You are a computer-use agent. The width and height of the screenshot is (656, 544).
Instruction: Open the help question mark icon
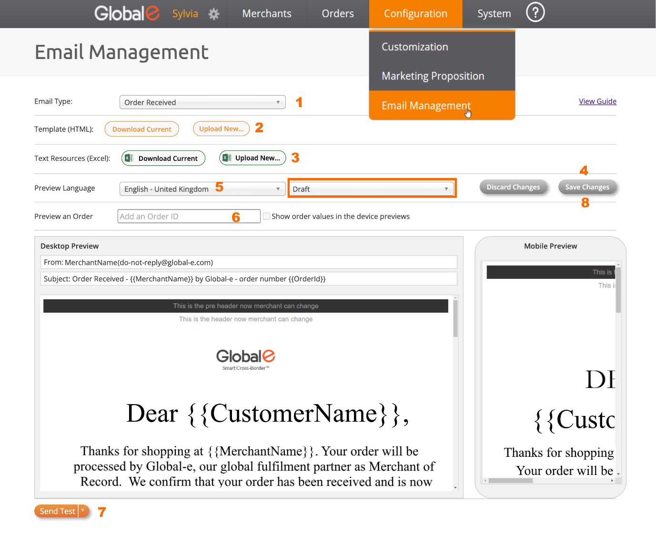535,13
